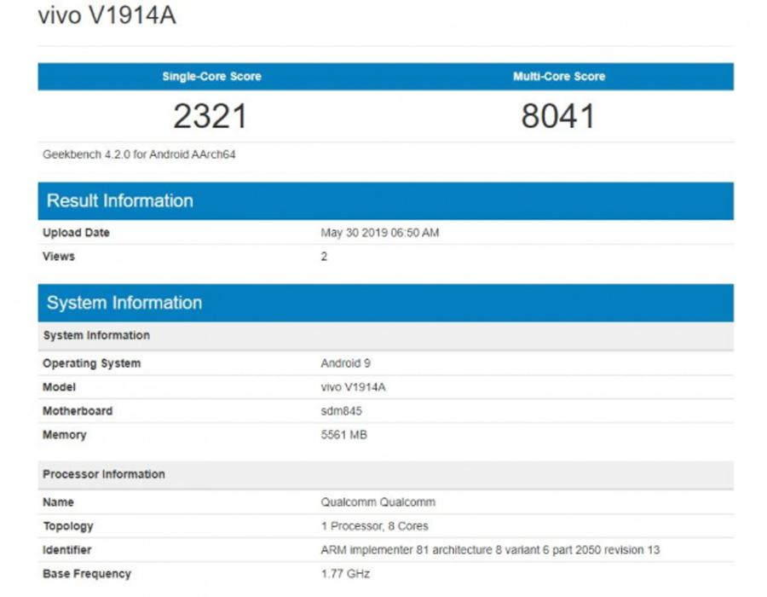Click the Multi-Core Score header
Image resolution: width=767 pixels, height=597 pixels.
(559, 77)
